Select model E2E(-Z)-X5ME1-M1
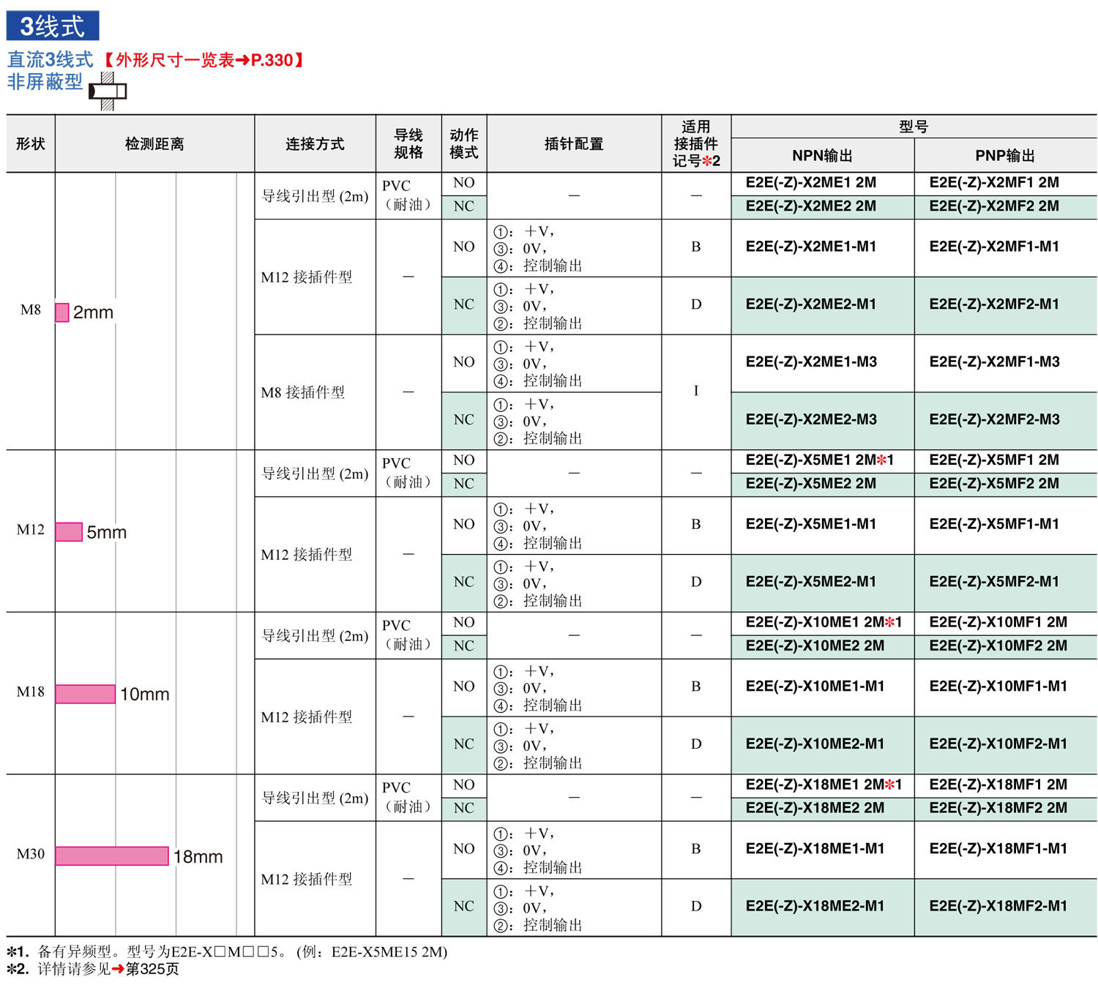Image resolution: width=1098 pixels, height=988 pixels. (811, 524)
